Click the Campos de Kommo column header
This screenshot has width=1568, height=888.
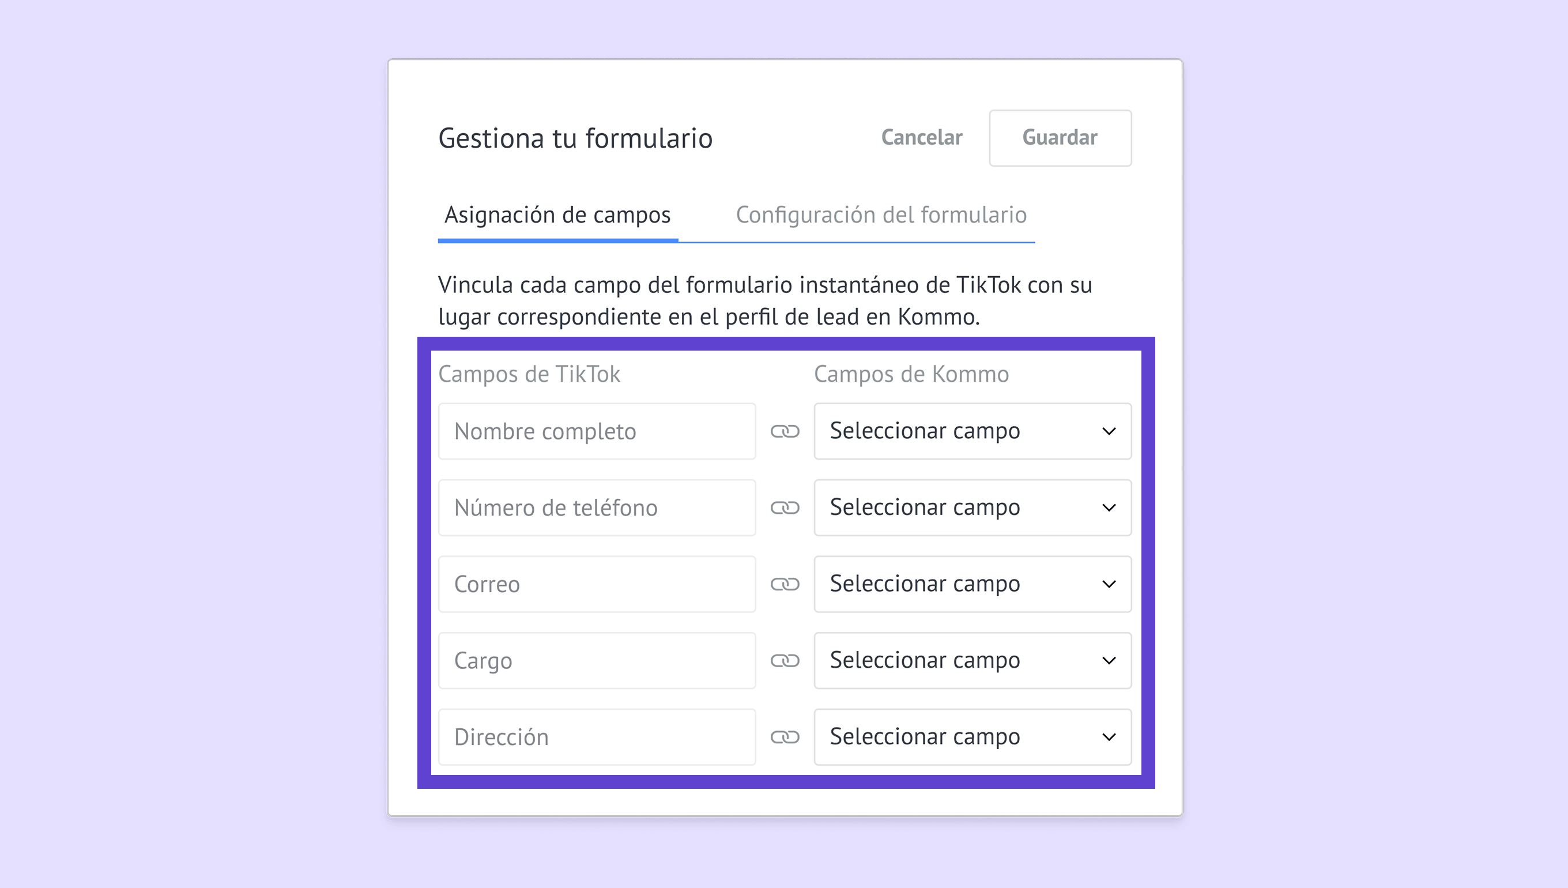(x=911, y=374)
